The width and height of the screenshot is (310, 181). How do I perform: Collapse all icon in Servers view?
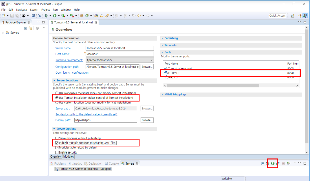263,163
